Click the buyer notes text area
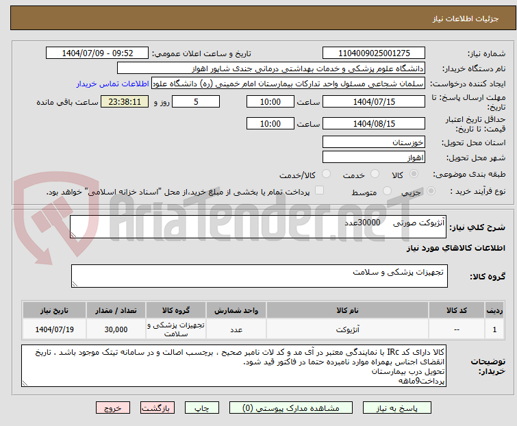Viewport: 517px width, 426px height. tap(234, 366)
